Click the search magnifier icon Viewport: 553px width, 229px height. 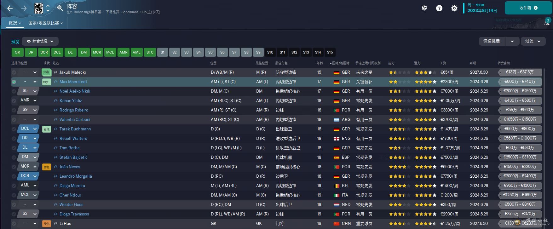point(60,8)
